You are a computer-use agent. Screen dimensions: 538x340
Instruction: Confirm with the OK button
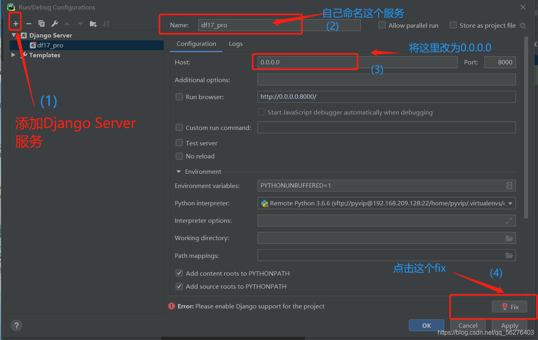click(427, 325)
